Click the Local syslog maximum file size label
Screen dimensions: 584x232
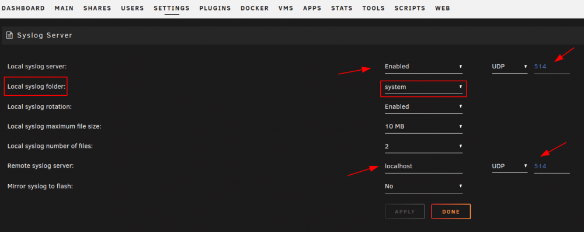(x=54, y=126)
